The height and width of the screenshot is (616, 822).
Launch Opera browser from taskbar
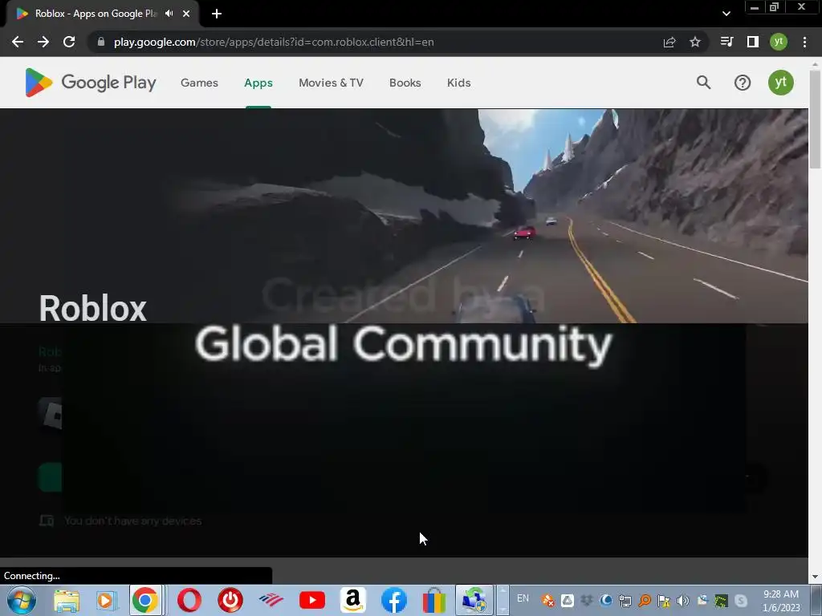(189, 600)
